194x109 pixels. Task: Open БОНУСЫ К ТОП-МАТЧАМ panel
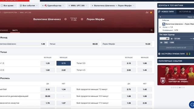click(x=176, y=5)
